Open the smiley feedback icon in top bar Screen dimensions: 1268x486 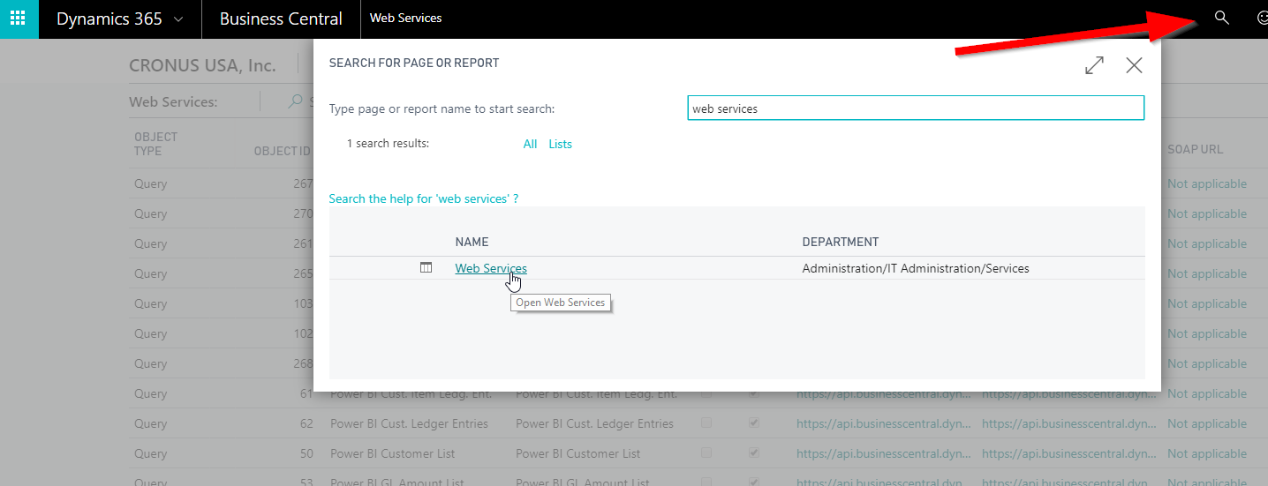(x=1262, y=18)
